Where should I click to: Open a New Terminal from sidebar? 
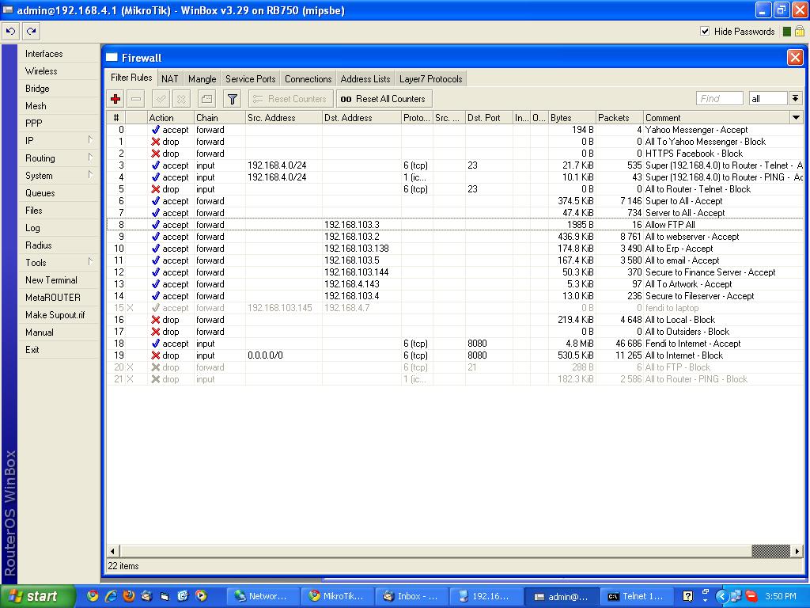click(50, 280)
